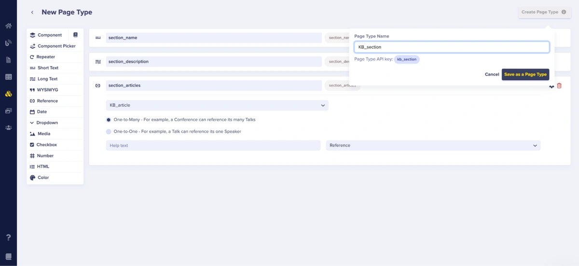Screen dimensions: 579x266
Task: Go back using the left chevron arrow
Action: [x=32, y=13]
